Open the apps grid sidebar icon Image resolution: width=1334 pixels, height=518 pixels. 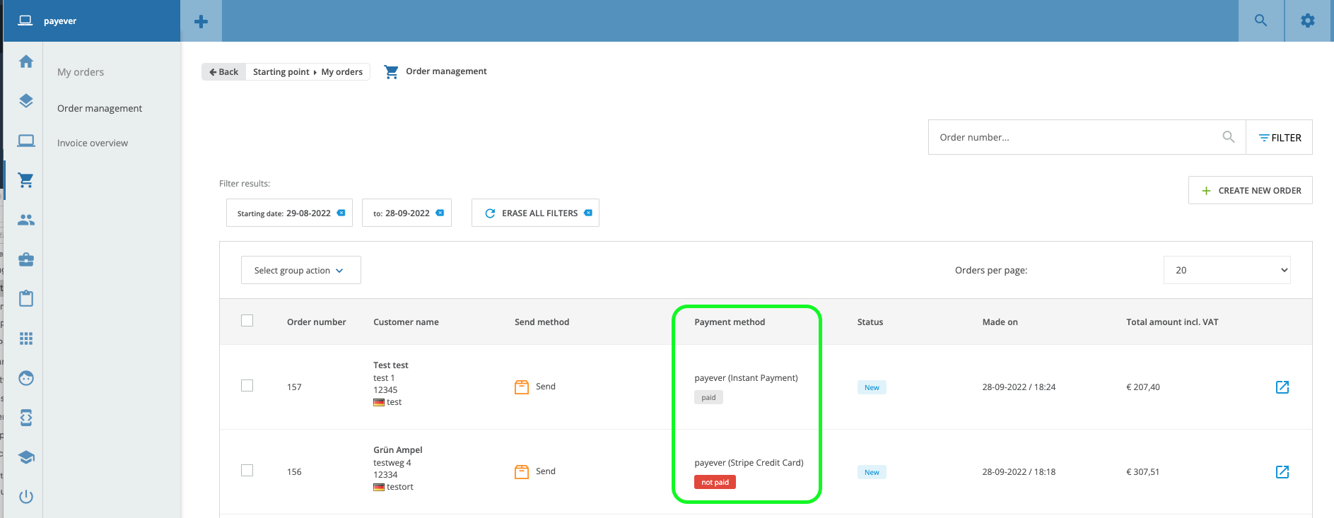click(26, 339)
